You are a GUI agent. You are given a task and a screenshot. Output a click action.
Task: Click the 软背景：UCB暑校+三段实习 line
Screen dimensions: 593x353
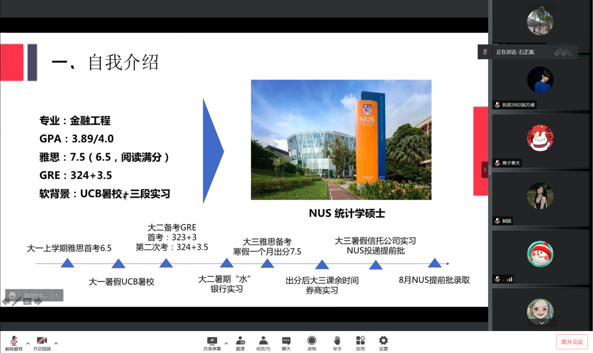pos(105,194)
